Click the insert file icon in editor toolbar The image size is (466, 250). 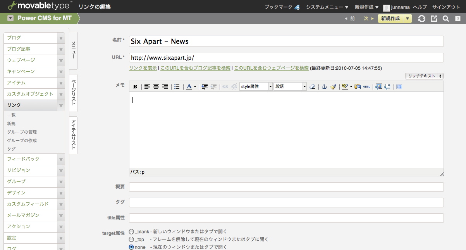(x=387, y=86)
